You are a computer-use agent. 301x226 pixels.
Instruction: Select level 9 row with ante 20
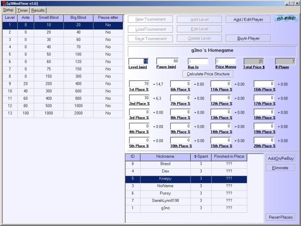(62, 84)
